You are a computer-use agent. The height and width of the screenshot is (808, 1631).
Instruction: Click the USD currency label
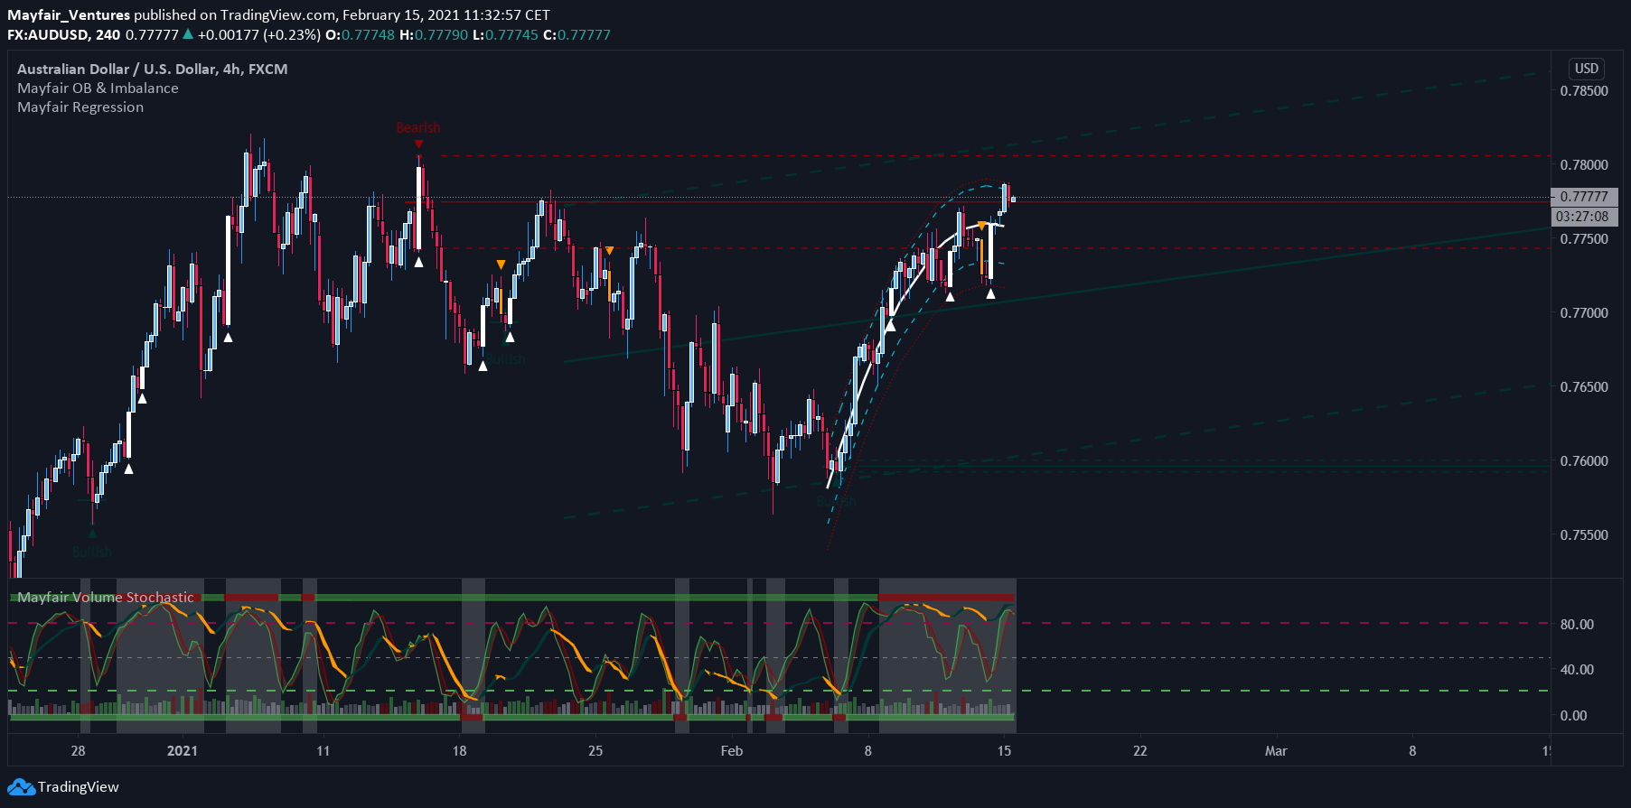[1586, 69]
